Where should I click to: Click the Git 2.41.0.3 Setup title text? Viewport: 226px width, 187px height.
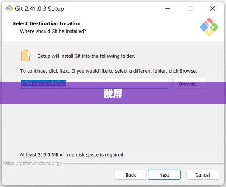(x=40, y=9)
